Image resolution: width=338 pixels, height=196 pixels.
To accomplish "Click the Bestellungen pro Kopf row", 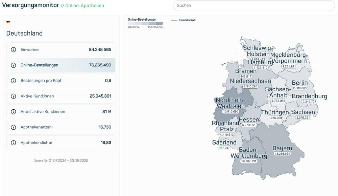I will [61, 81].
